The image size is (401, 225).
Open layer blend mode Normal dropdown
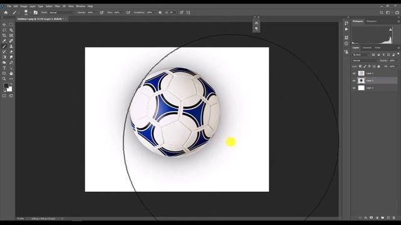point(365,61)
